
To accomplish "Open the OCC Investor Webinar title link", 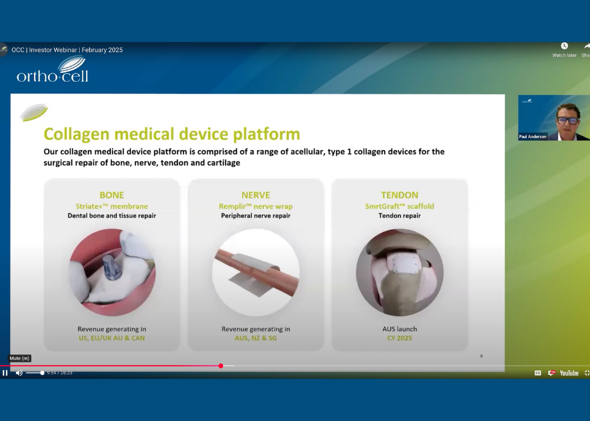I will click(x=67, y=50).
